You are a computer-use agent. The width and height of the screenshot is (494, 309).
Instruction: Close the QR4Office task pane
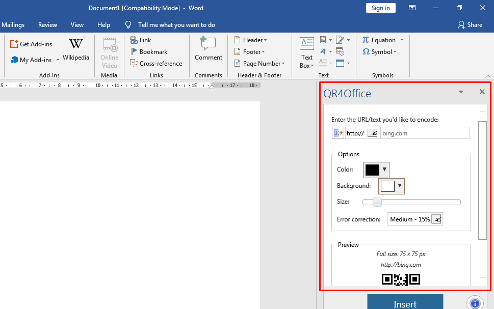[x=482, y=92]
